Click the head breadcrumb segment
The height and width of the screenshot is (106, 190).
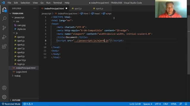(97, 14)
